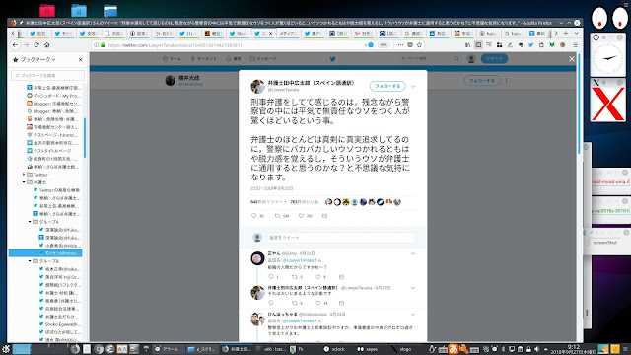Open the Twitter ホーム navigation link
Image resolution: width=631 pixels, height=355 pixels.
point(172,59)
